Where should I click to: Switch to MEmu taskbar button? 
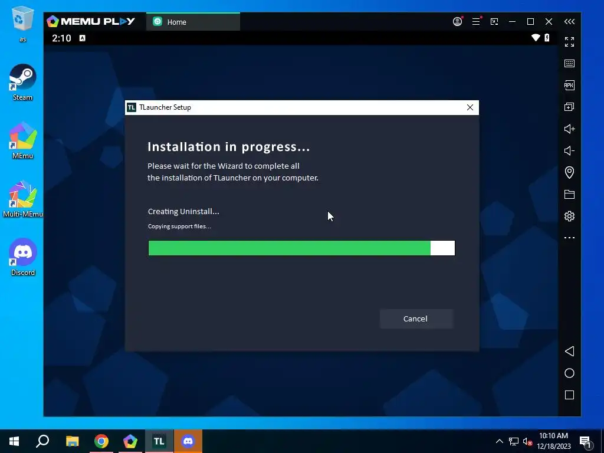click(130, 441)
